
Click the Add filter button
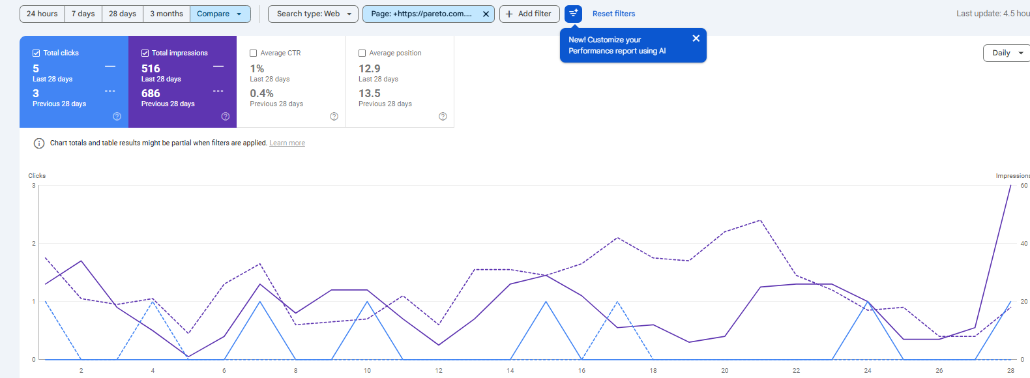[x=529, y=14]
